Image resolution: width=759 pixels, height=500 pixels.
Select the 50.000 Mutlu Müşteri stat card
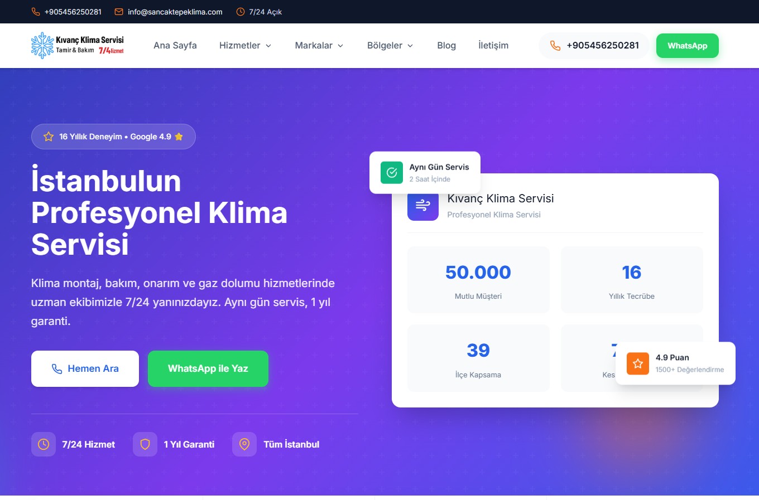pyautogui.click(x=478, y=279)
